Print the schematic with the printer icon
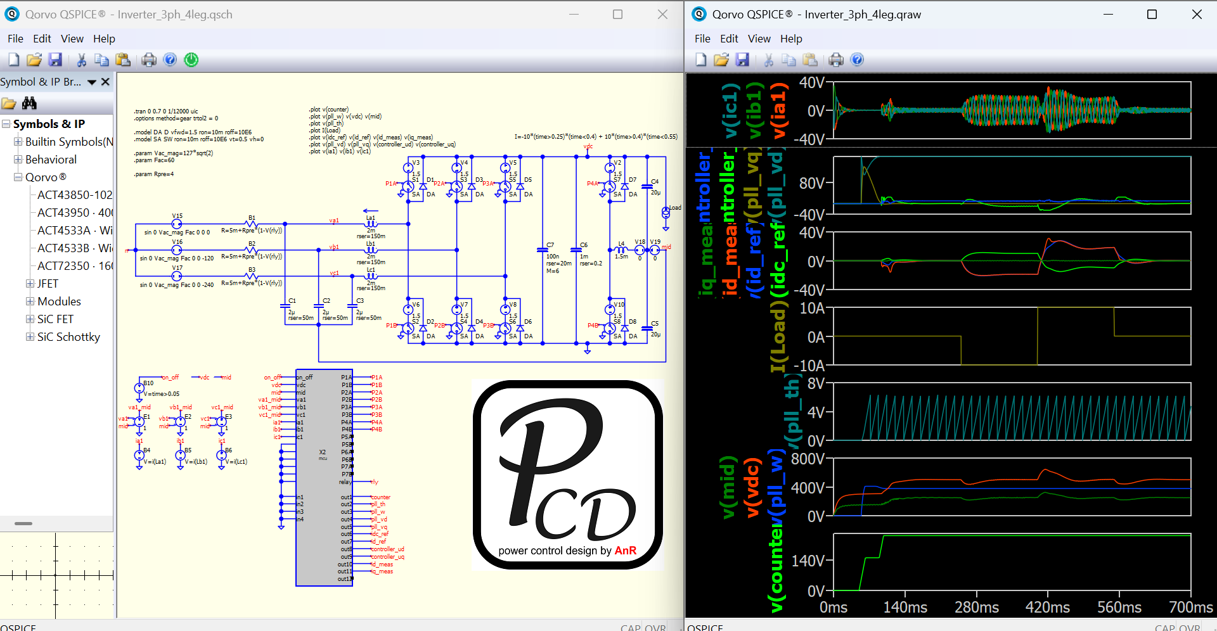 tap(149, 60)
